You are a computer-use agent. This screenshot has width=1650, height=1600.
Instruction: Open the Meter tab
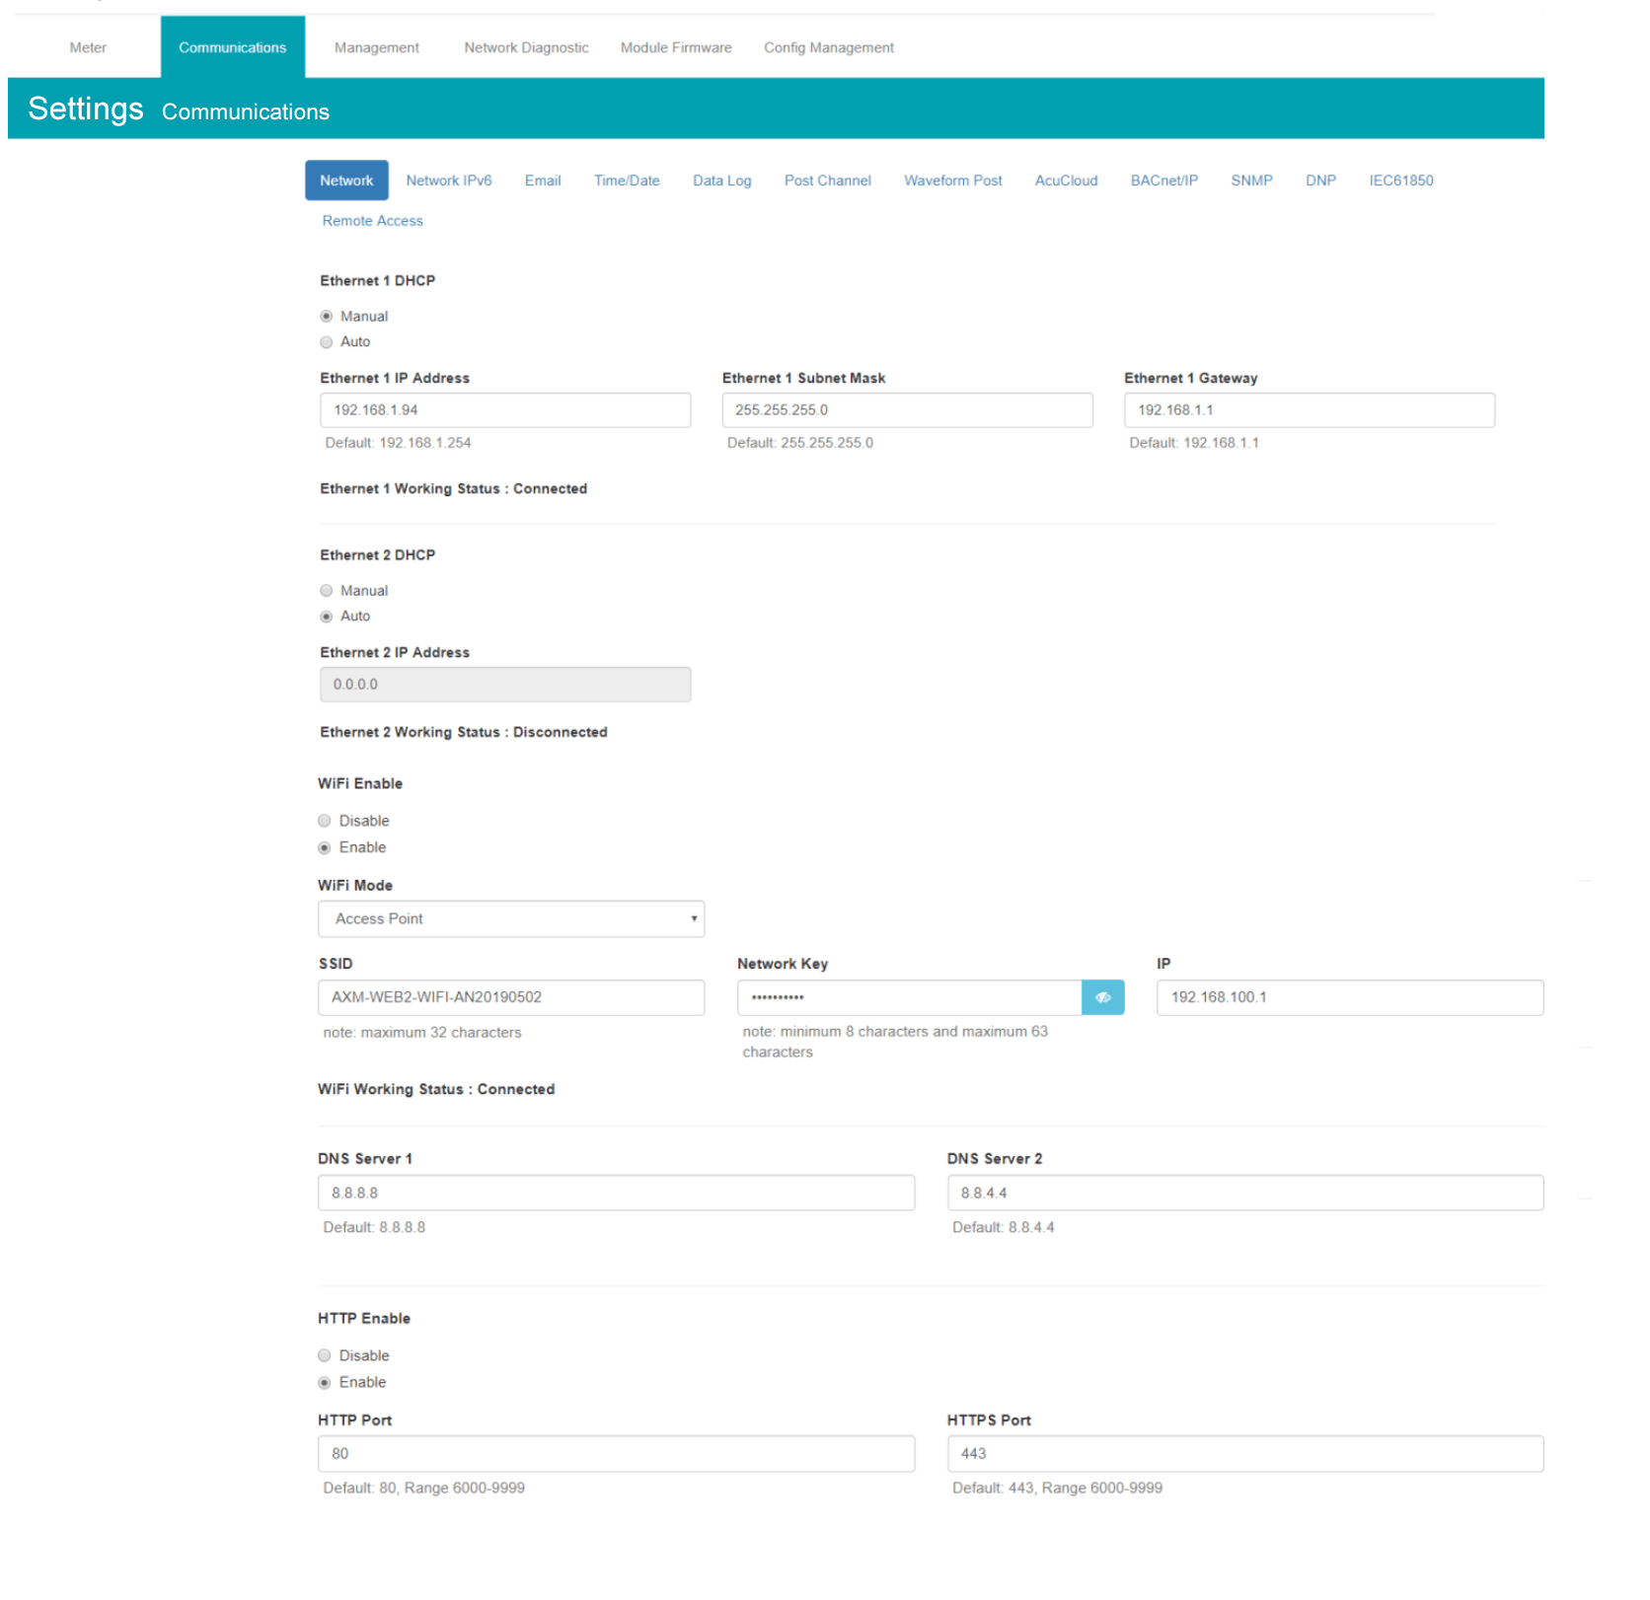pos(88,47)
